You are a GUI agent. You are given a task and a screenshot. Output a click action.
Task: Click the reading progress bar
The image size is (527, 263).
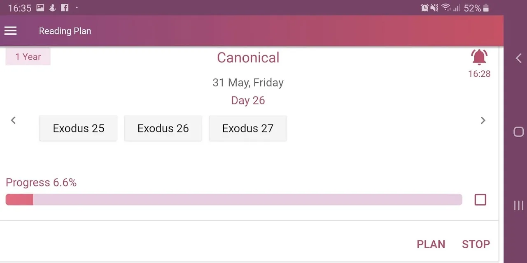click(x=233, y=200)
